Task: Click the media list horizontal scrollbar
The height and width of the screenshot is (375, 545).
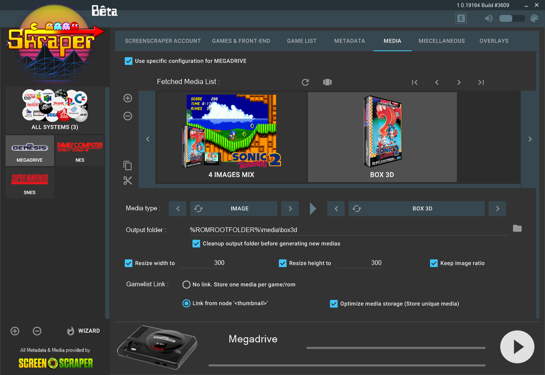Action: click(x=338, y=186)
